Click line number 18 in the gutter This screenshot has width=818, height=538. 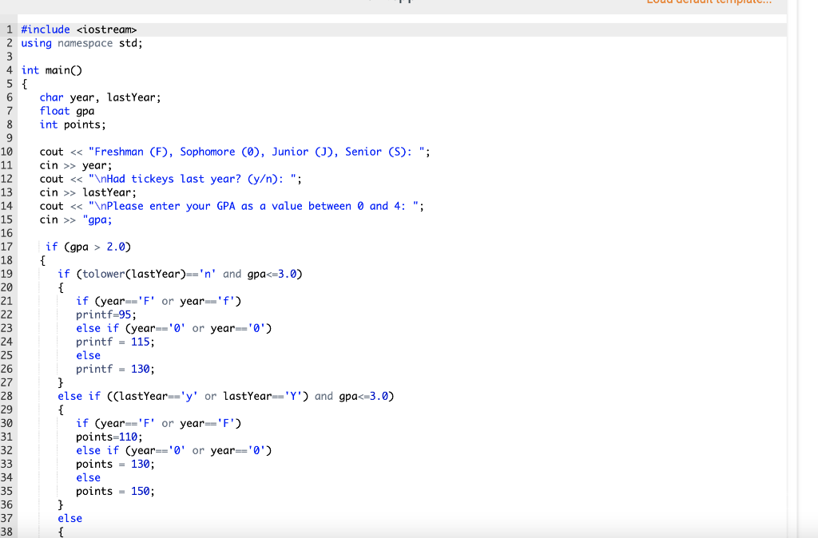click(x=6, y=260)
